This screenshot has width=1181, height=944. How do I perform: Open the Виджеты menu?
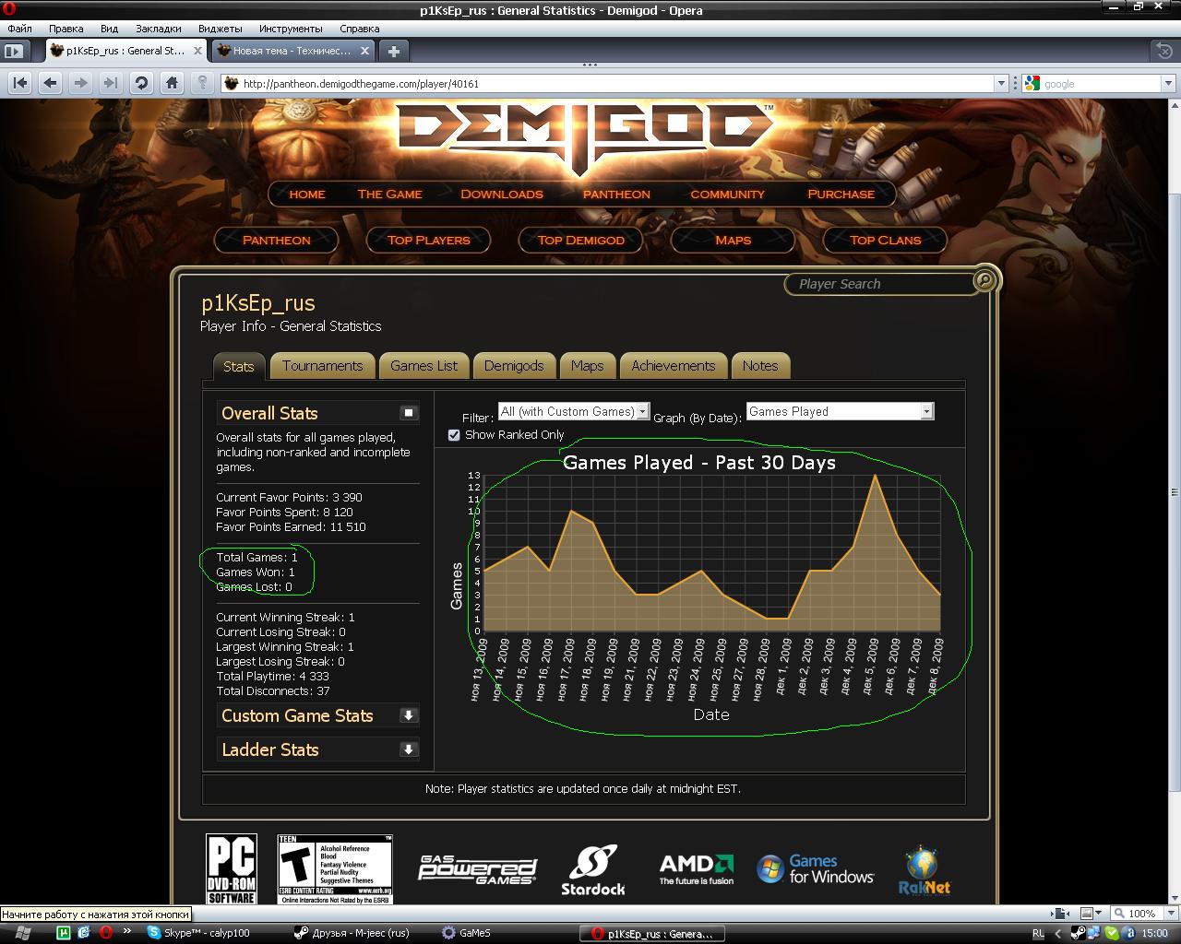(x=220, y=29)
